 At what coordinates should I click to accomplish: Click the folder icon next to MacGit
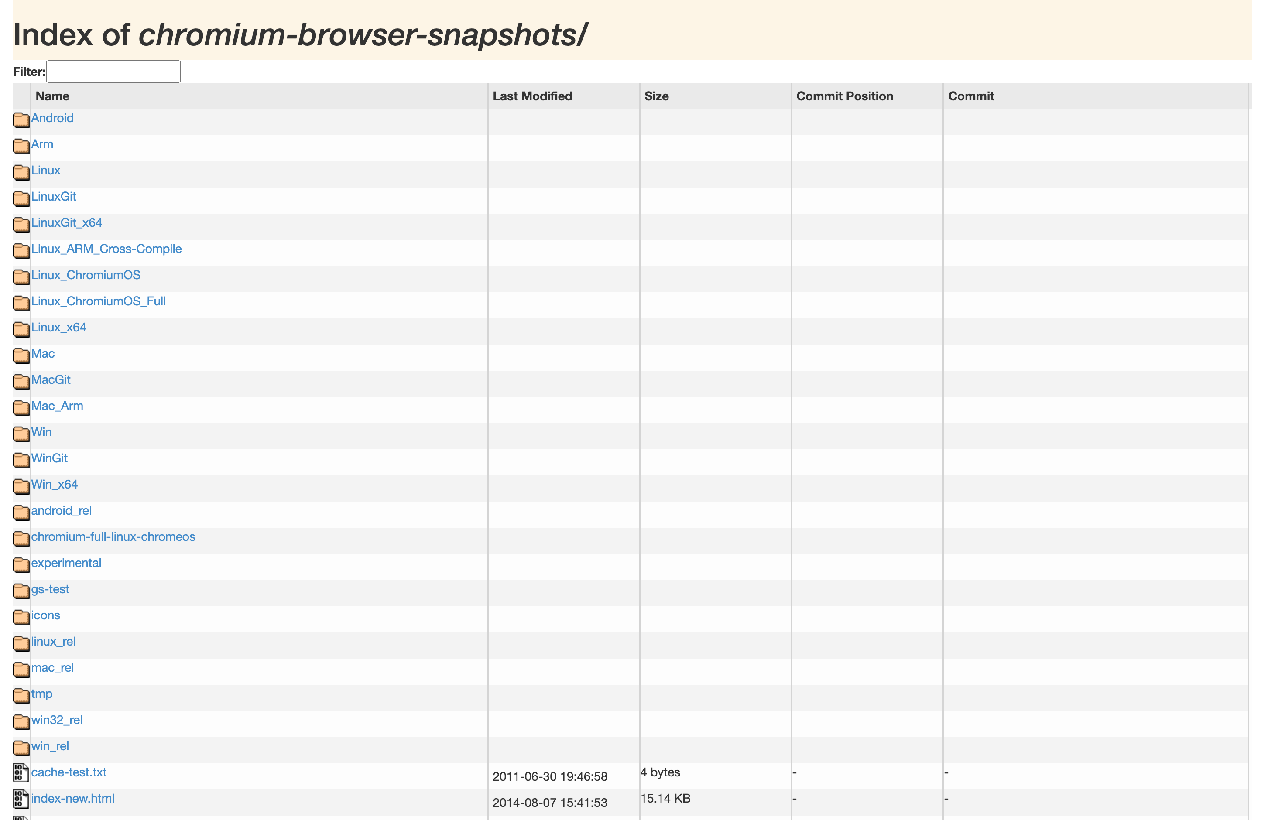click(21, 381)
